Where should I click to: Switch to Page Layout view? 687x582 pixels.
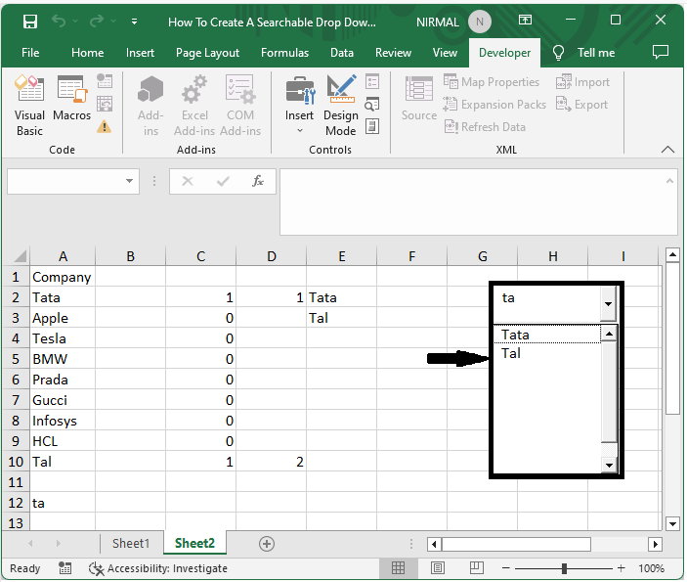pos(438,568)
